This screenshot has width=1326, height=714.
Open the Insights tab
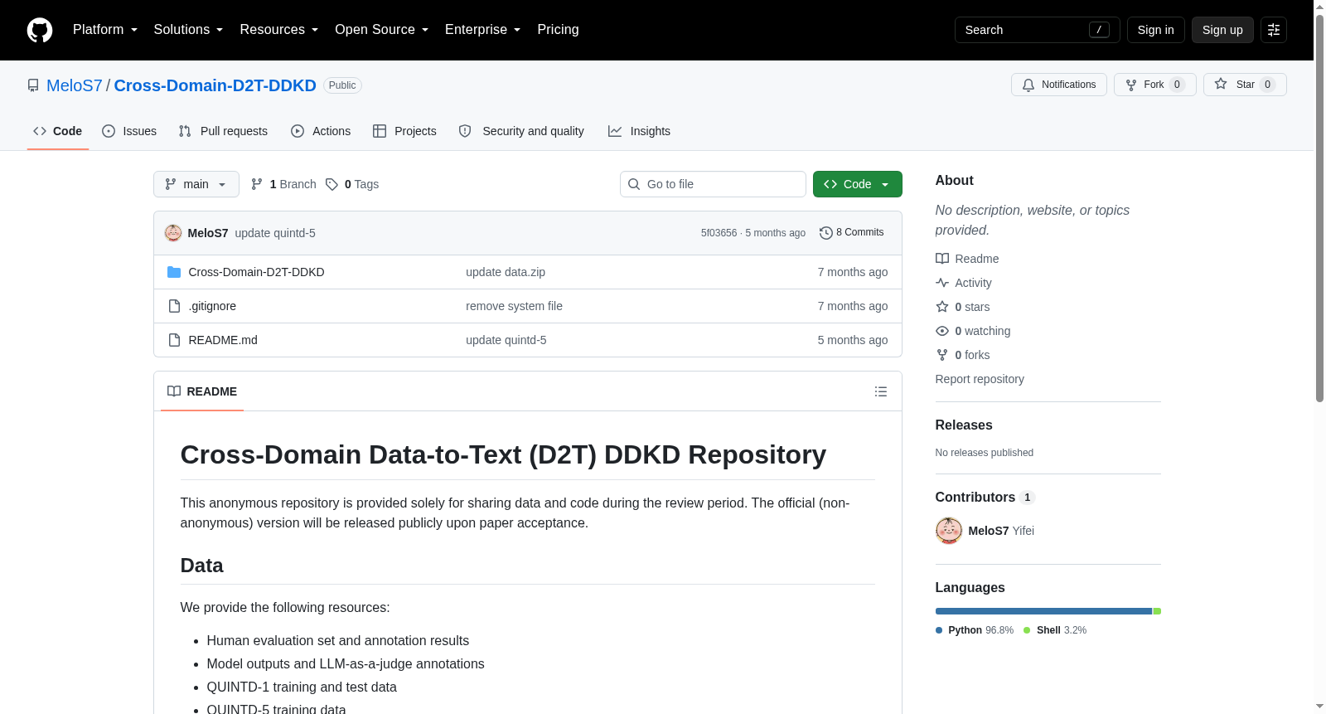pos(639,131)
